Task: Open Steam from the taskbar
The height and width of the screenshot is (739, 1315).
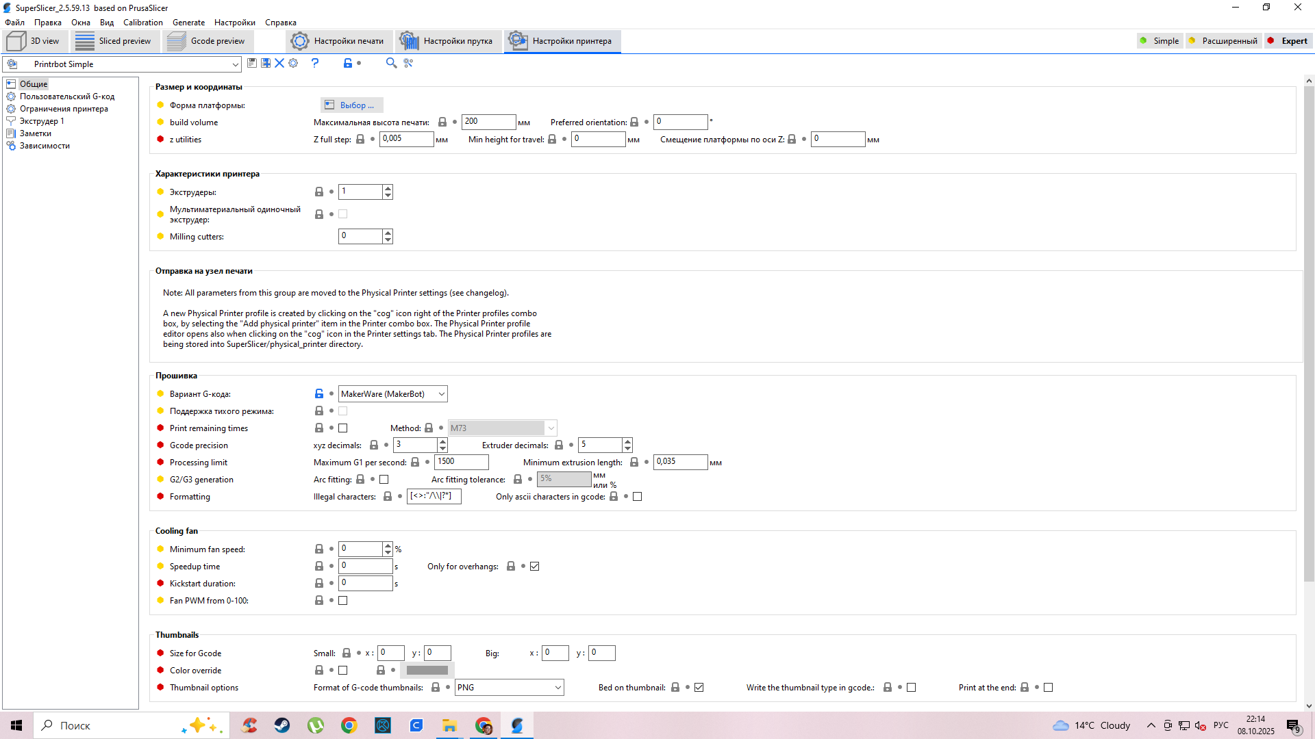Action: 282,725
